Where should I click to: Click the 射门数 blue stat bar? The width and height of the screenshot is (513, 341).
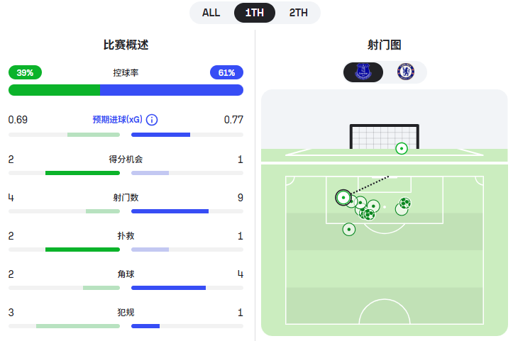click(170, 211)
